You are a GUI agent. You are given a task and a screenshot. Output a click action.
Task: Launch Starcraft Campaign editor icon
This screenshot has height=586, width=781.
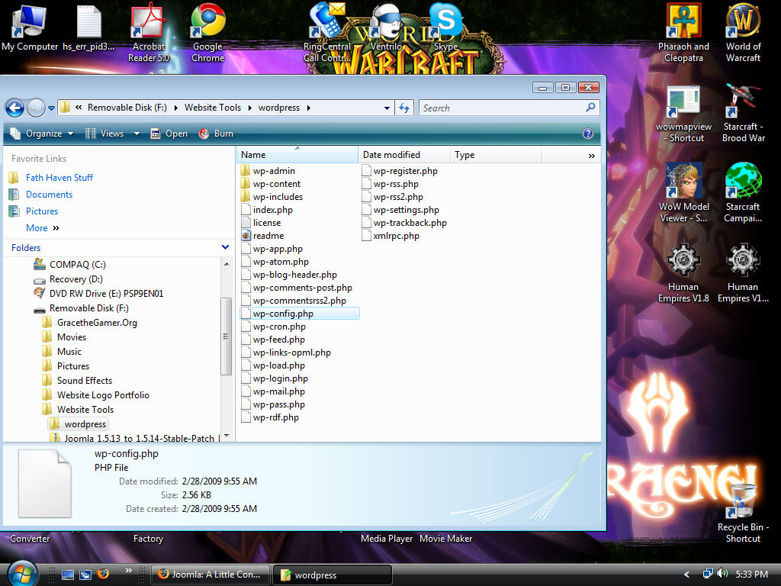[743, 193]
